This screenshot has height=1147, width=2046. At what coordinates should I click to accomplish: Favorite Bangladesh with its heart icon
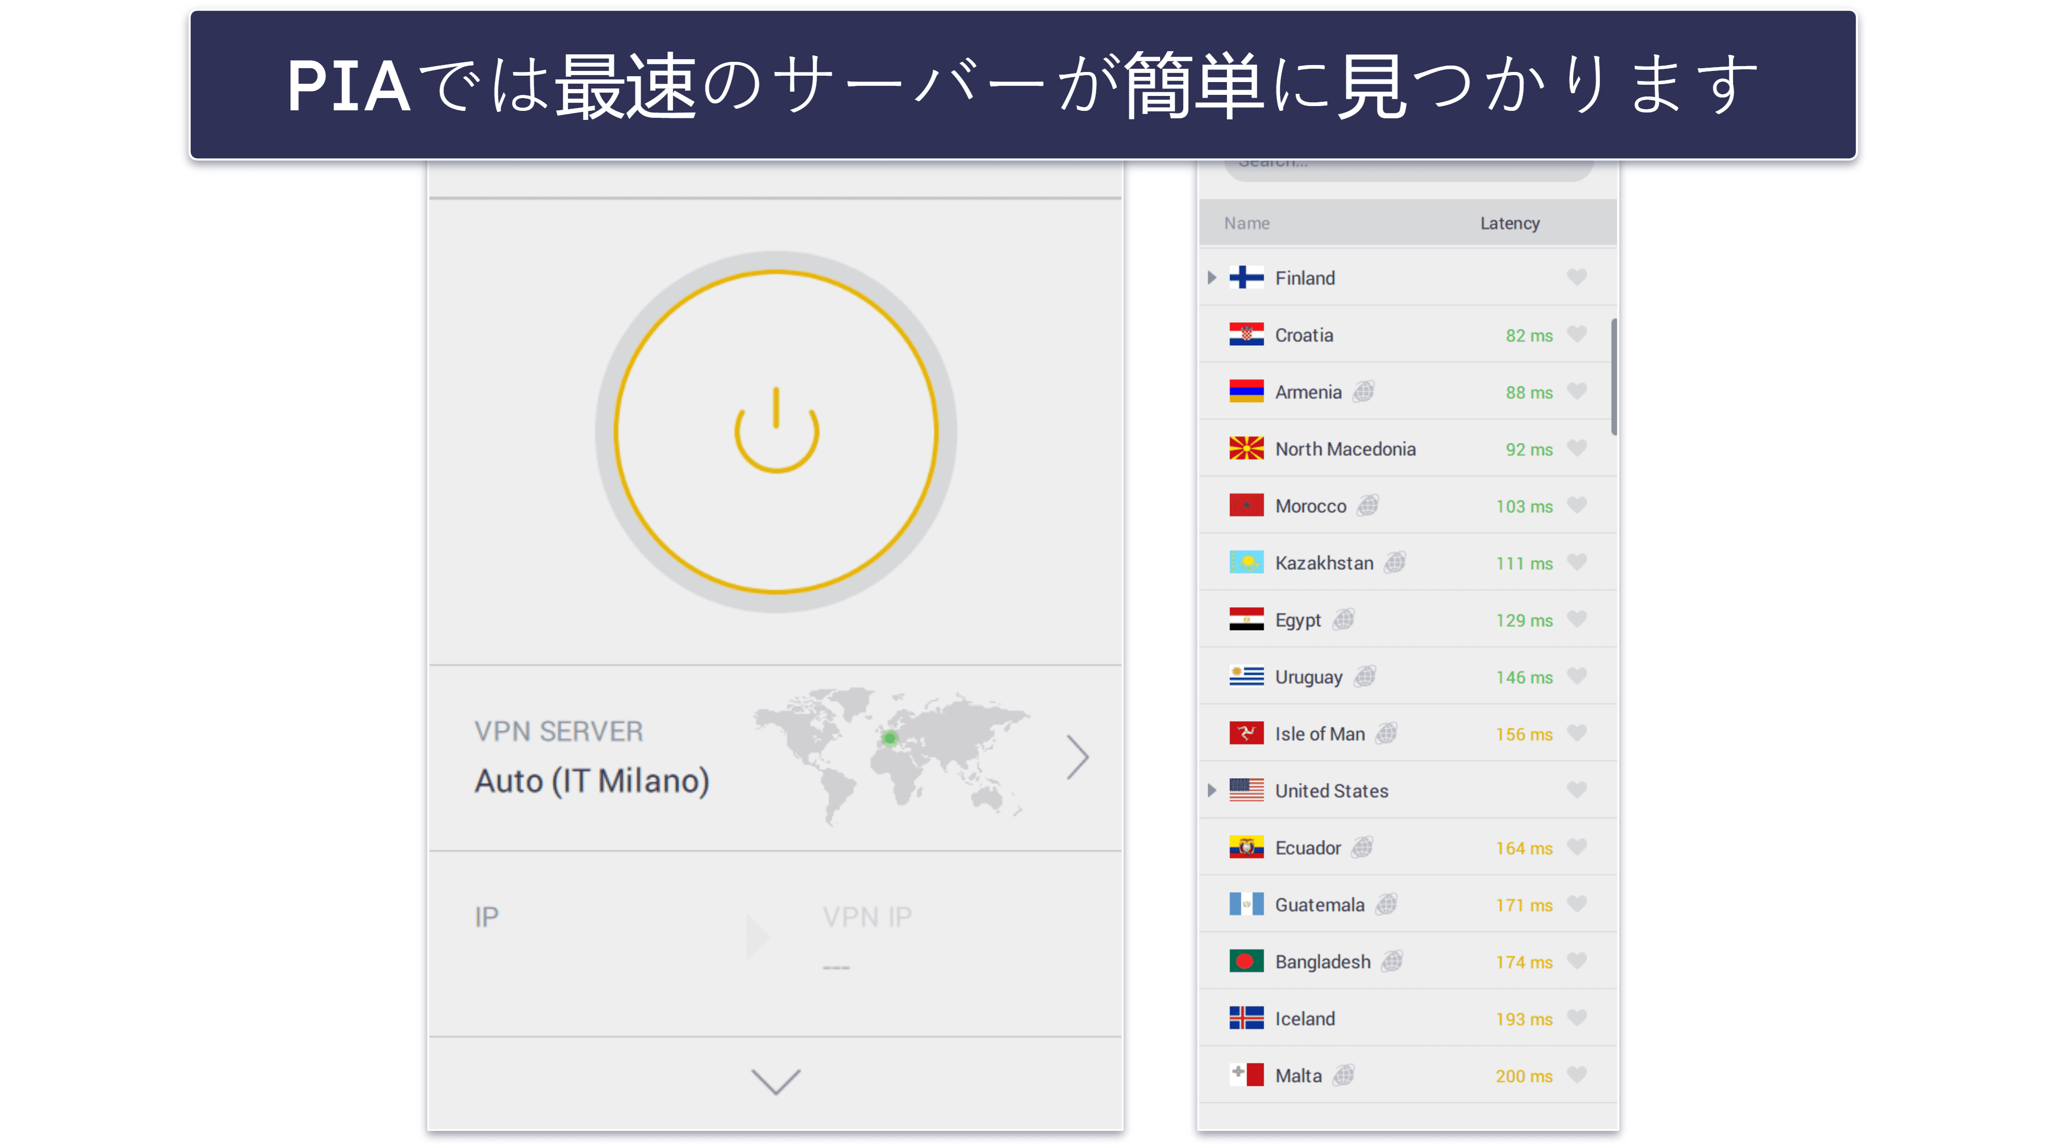click(1576, 961)
